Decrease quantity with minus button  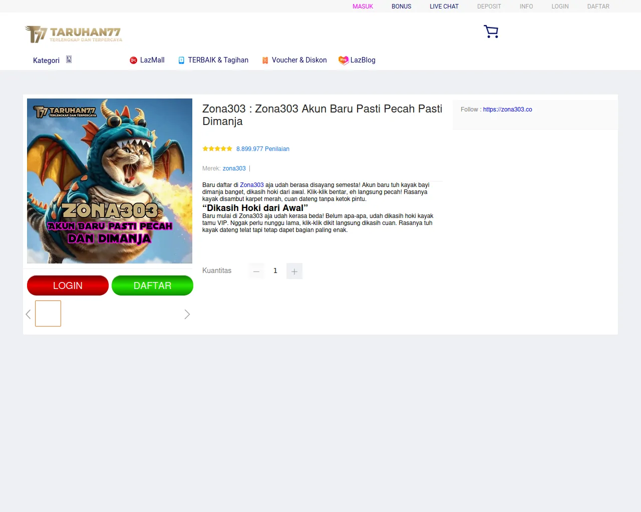pyautogui.click(x=256, y=271)
